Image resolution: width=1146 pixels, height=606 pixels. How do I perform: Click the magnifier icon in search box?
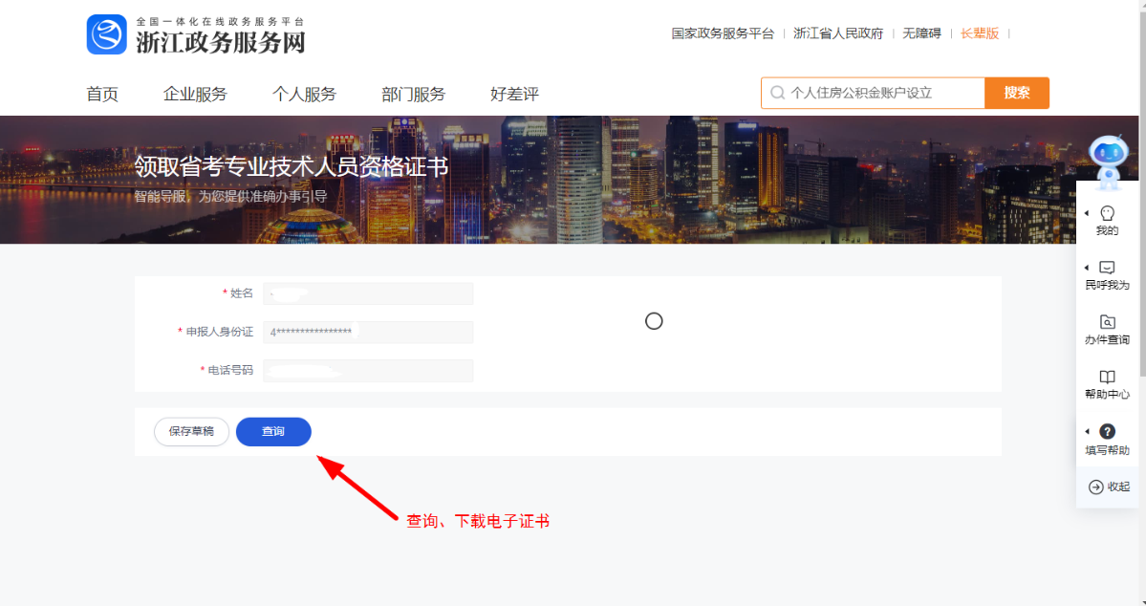(777, 93)
